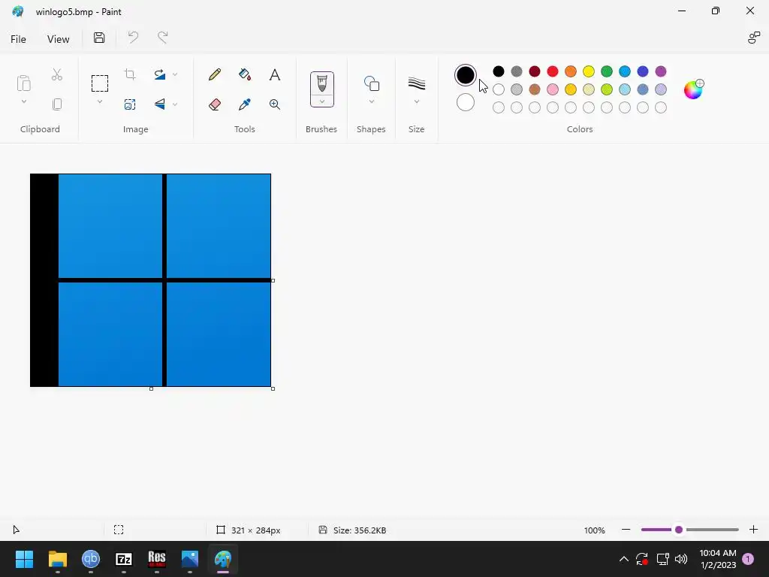Click the Redo arrow

pos(162,38)
